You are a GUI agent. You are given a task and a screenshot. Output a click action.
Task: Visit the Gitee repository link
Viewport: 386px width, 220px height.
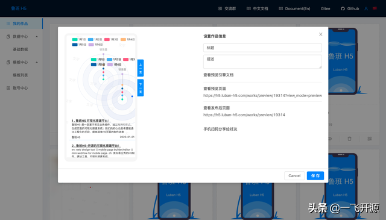click(326, 8)
